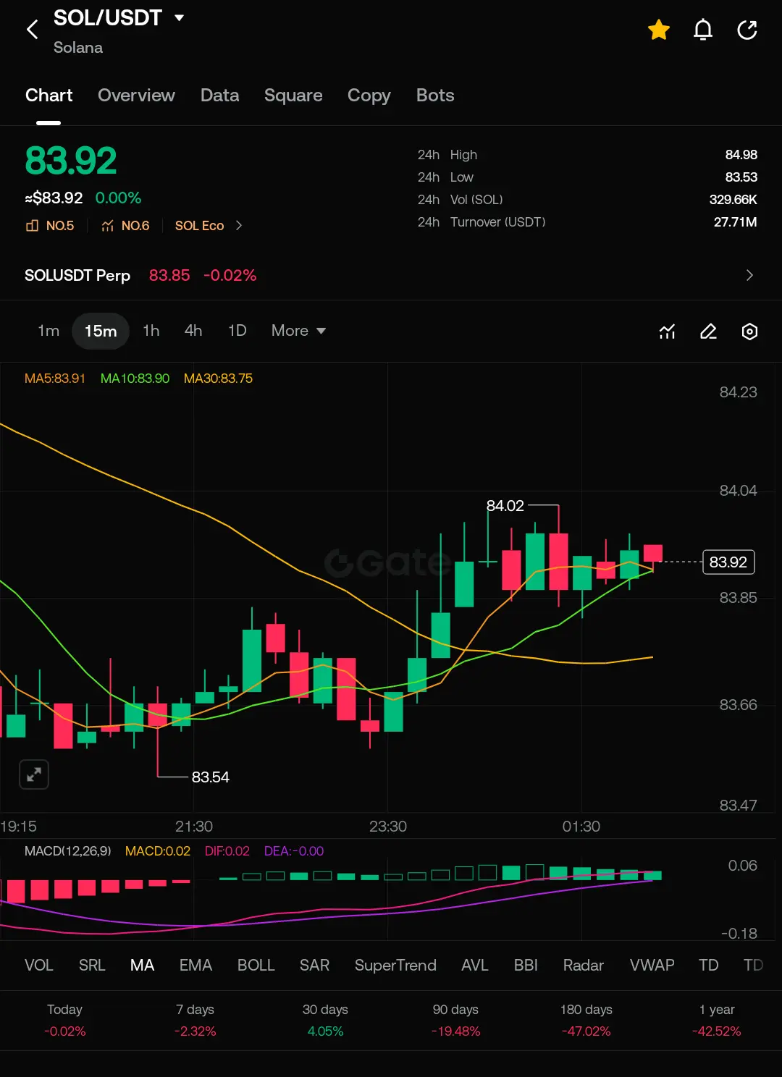
Task: Tap the 180 days -47.02% performance
Action: (x=586, y=1020)
